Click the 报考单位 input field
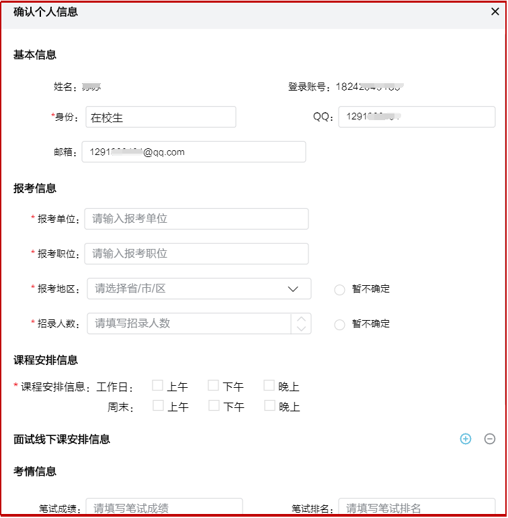This screenshot has height=518, width=508. [196, 219]
